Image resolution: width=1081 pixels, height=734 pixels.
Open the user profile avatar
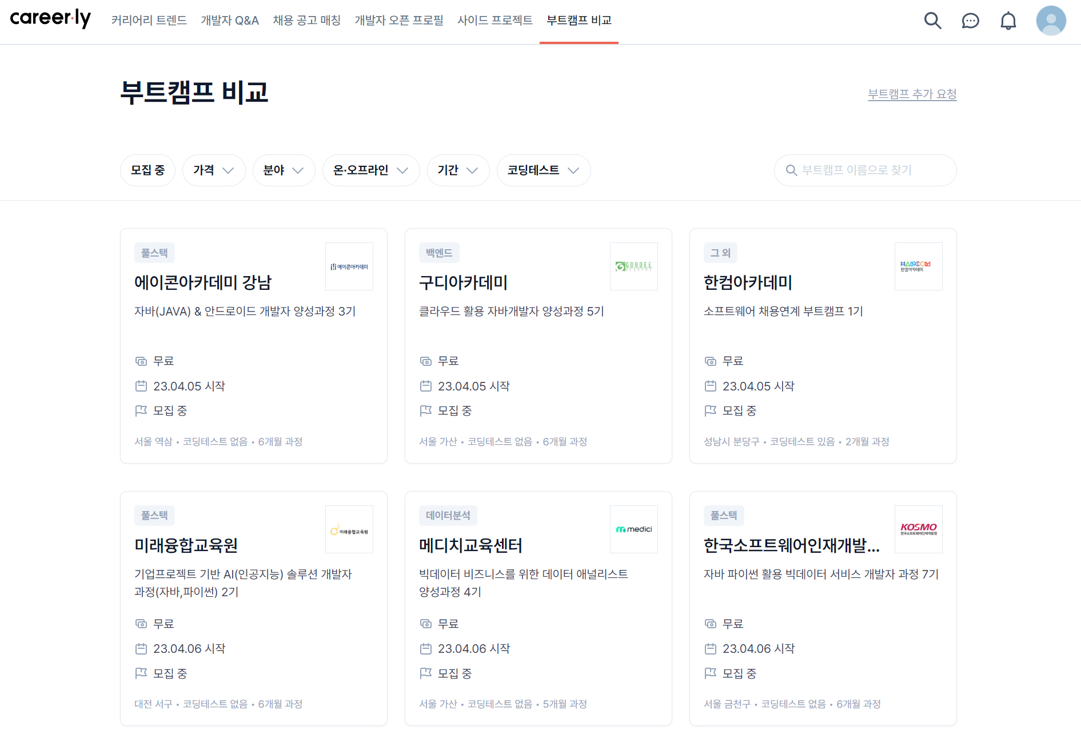pyautogui.click(x=1051, y=21)
